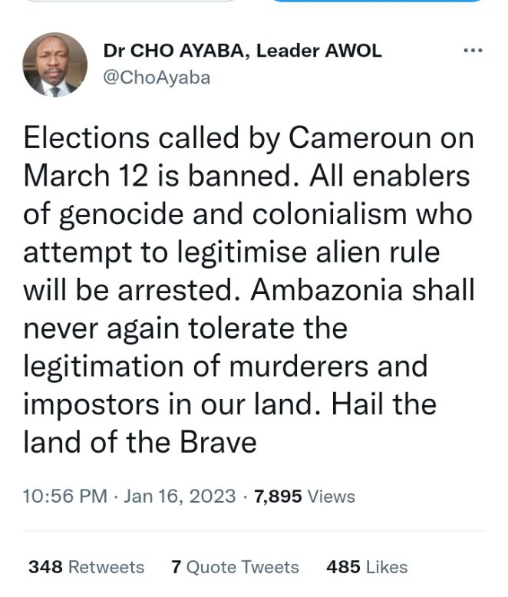The height and width of the screenshot is (597, 508).
Task: Open the @ChoAyaba handle
Action: (157, 78)
